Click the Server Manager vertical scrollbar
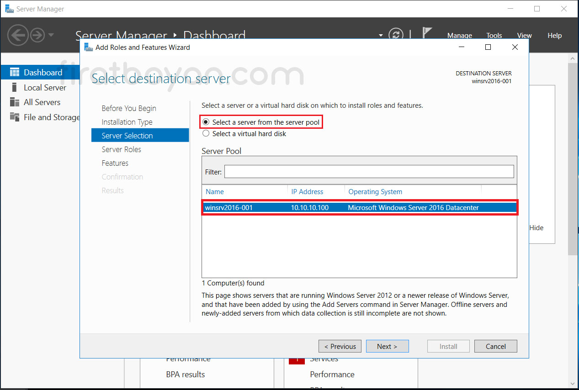This screenshot has width=579, height=390. click(x=573, y=159)
